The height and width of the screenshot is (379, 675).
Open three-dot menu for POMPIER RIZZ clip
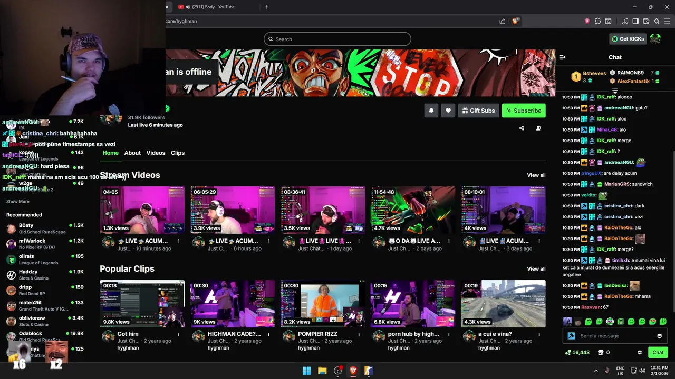point(359,334)
